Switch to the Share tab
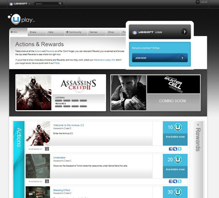The image size is (219, 198). tap(33, 32)
